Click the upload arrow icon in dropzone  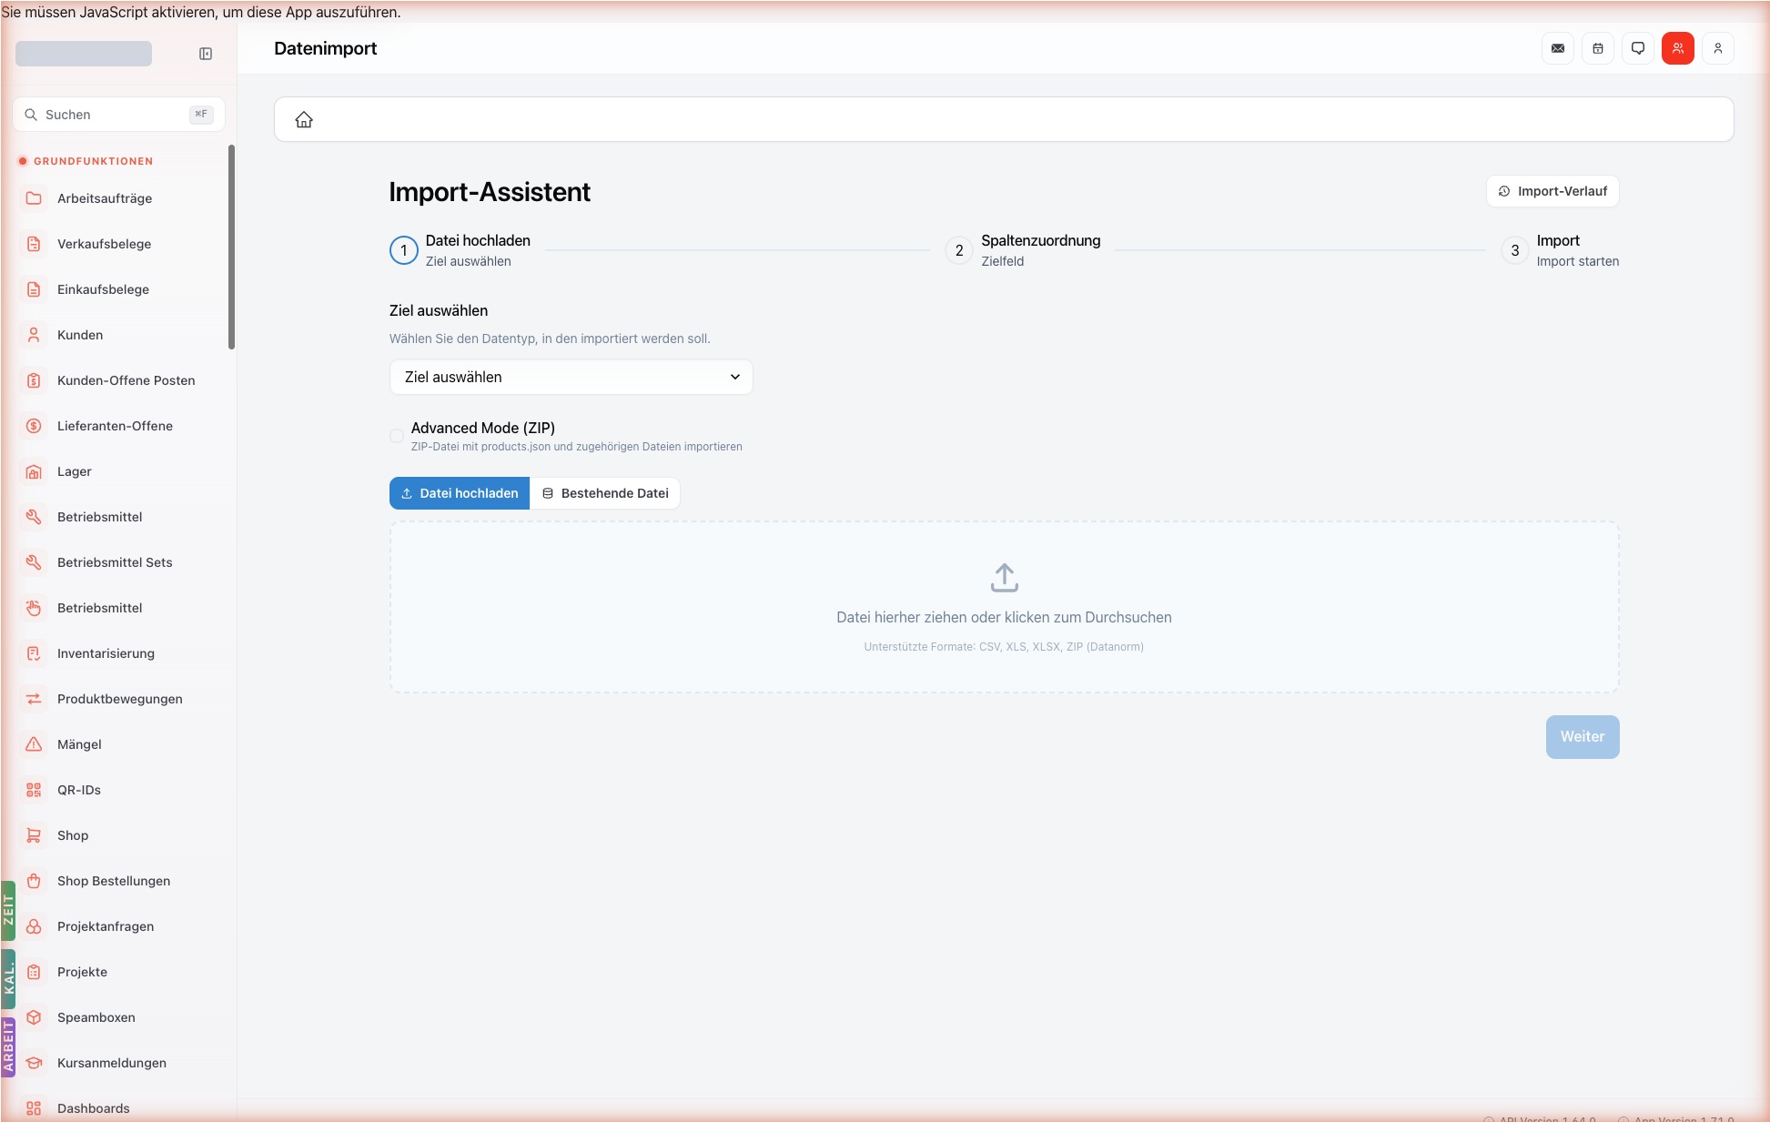point(1005,578)
